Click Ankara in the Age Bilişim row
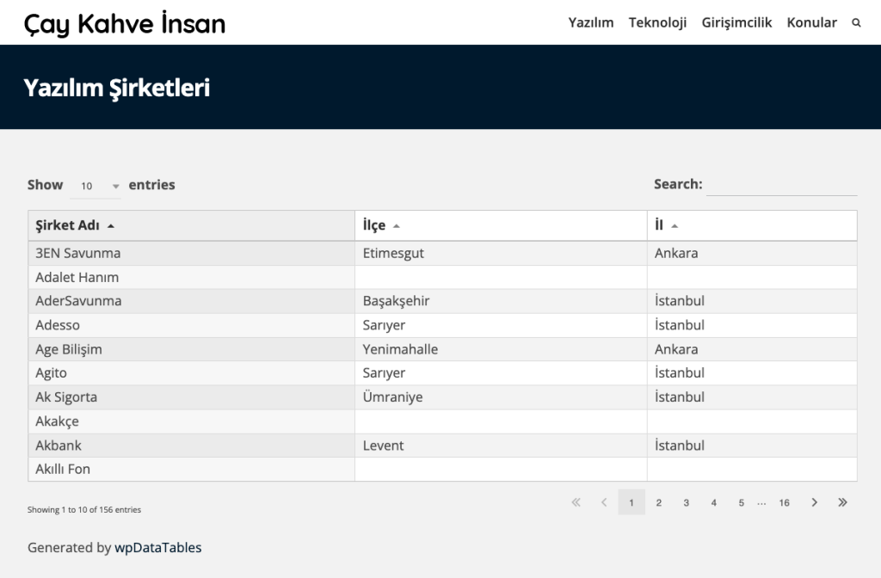The width and height of the screenshot is (881, 578). [x=752, y=349]
